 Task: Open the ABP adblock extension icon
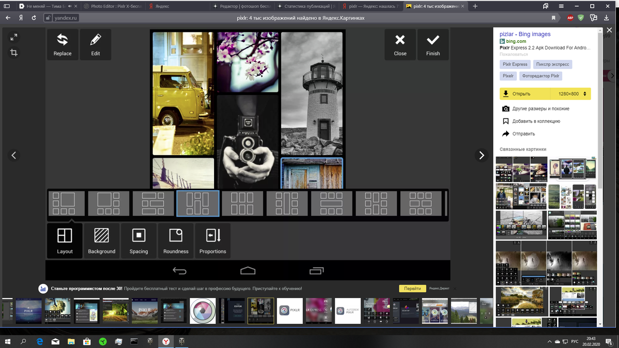point(570,18)
